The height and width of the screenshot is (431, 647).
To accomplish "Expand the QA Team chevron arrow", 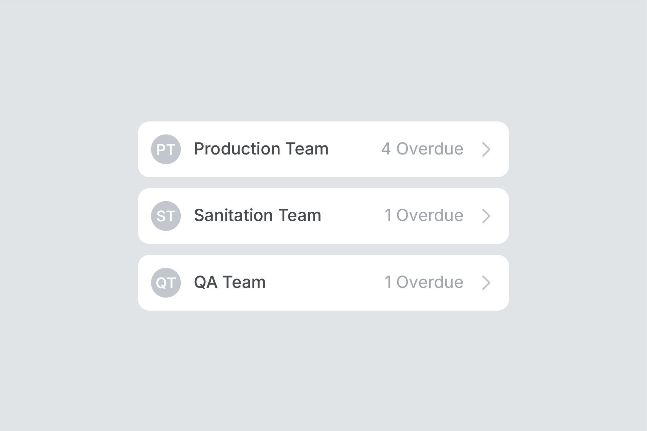I will coord(486,283).
